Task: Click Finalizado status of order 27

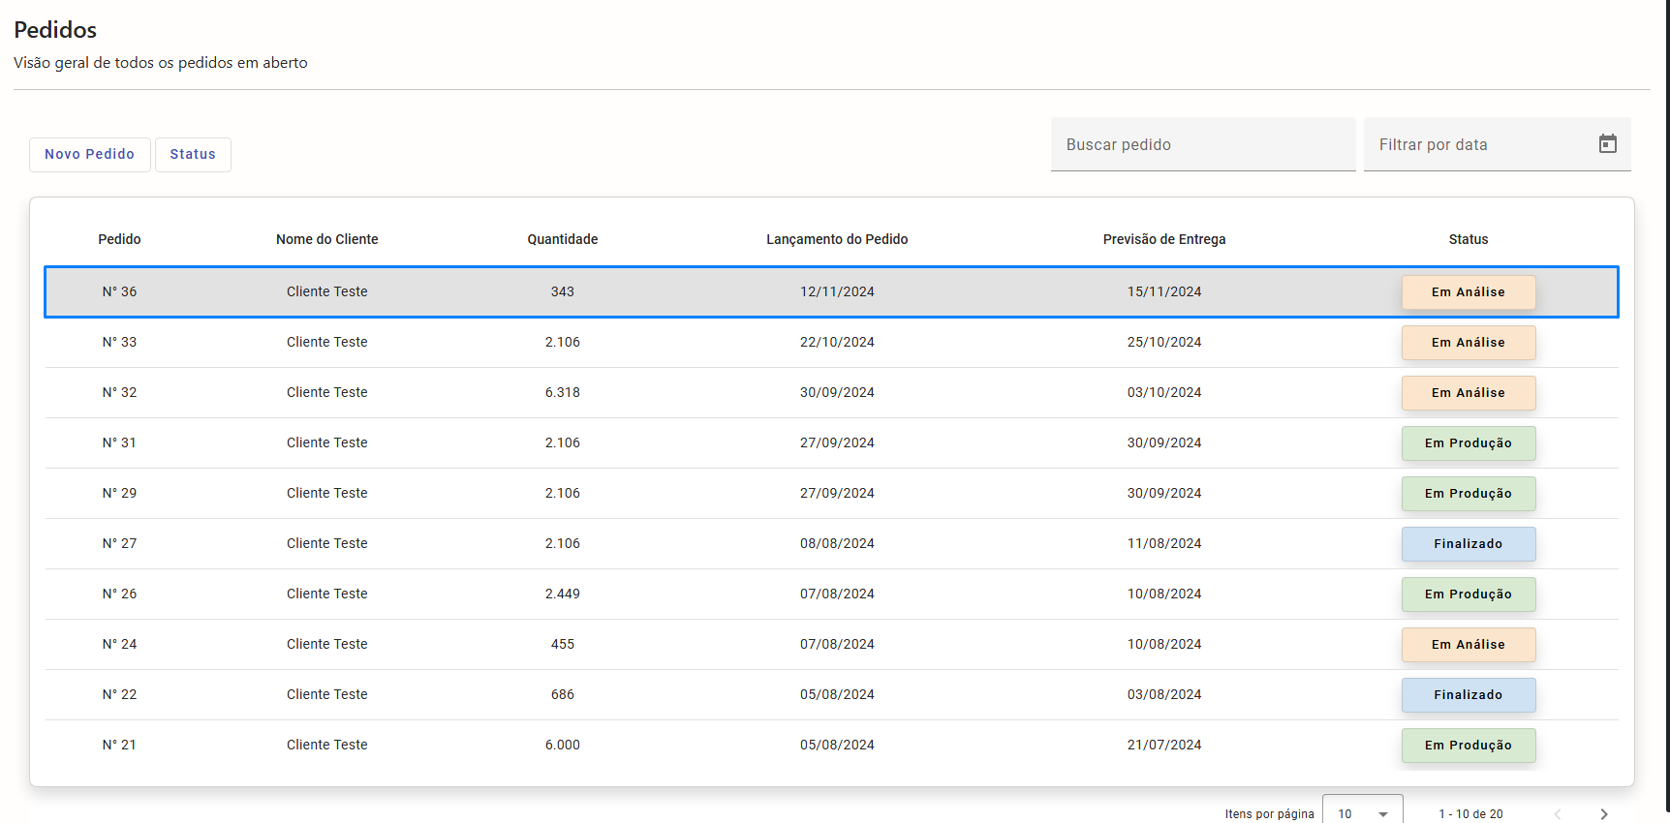Action: pyautogui.click(x=1468, y=543)
